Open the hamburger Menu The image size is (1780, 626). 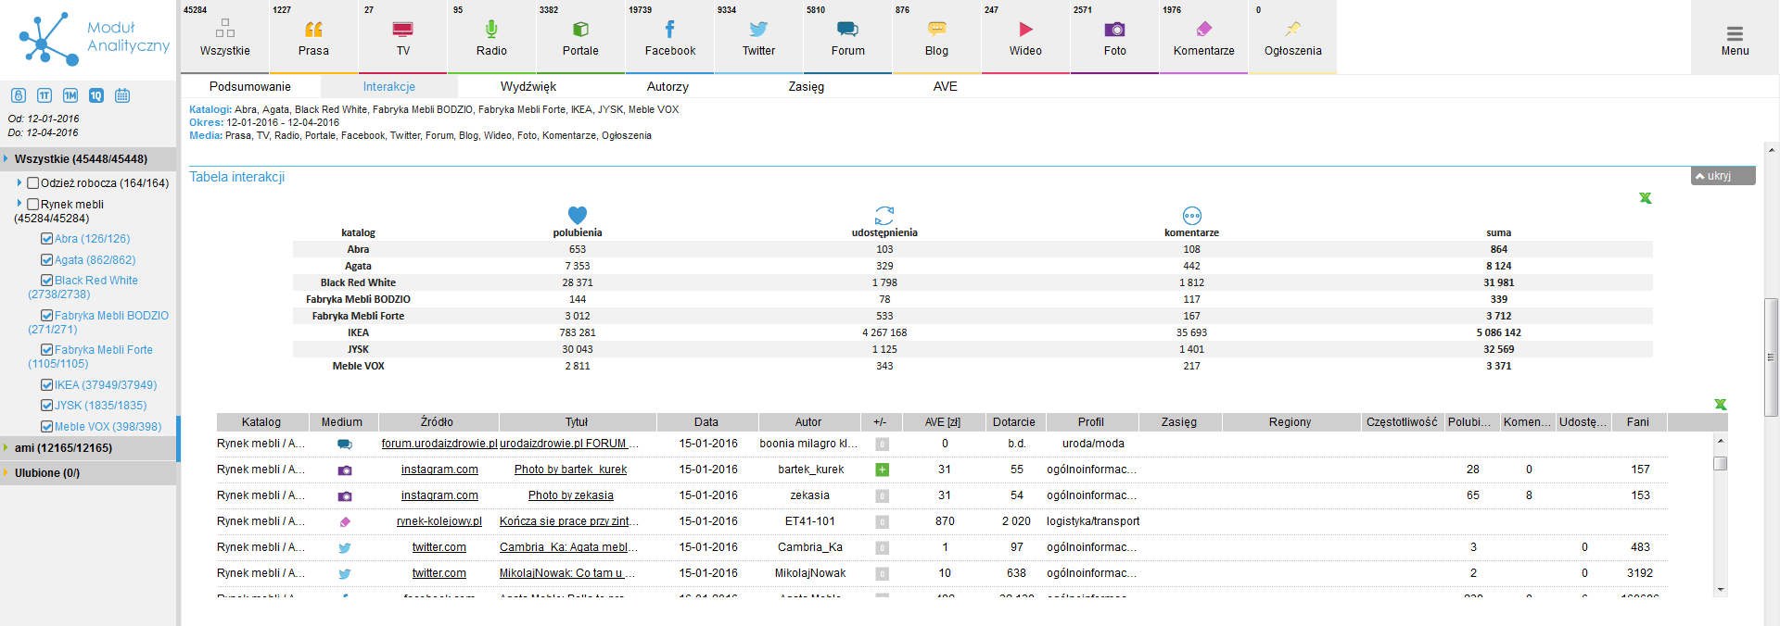1735,39
